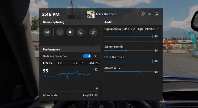This screenshot has height=108, width=198.
Task: Click the Game capturing header
Action: point(53,22)
